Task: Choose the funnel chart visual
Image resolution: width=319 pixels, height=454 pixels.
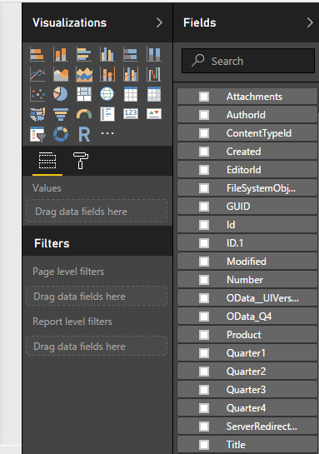Action: coord(61,114)
